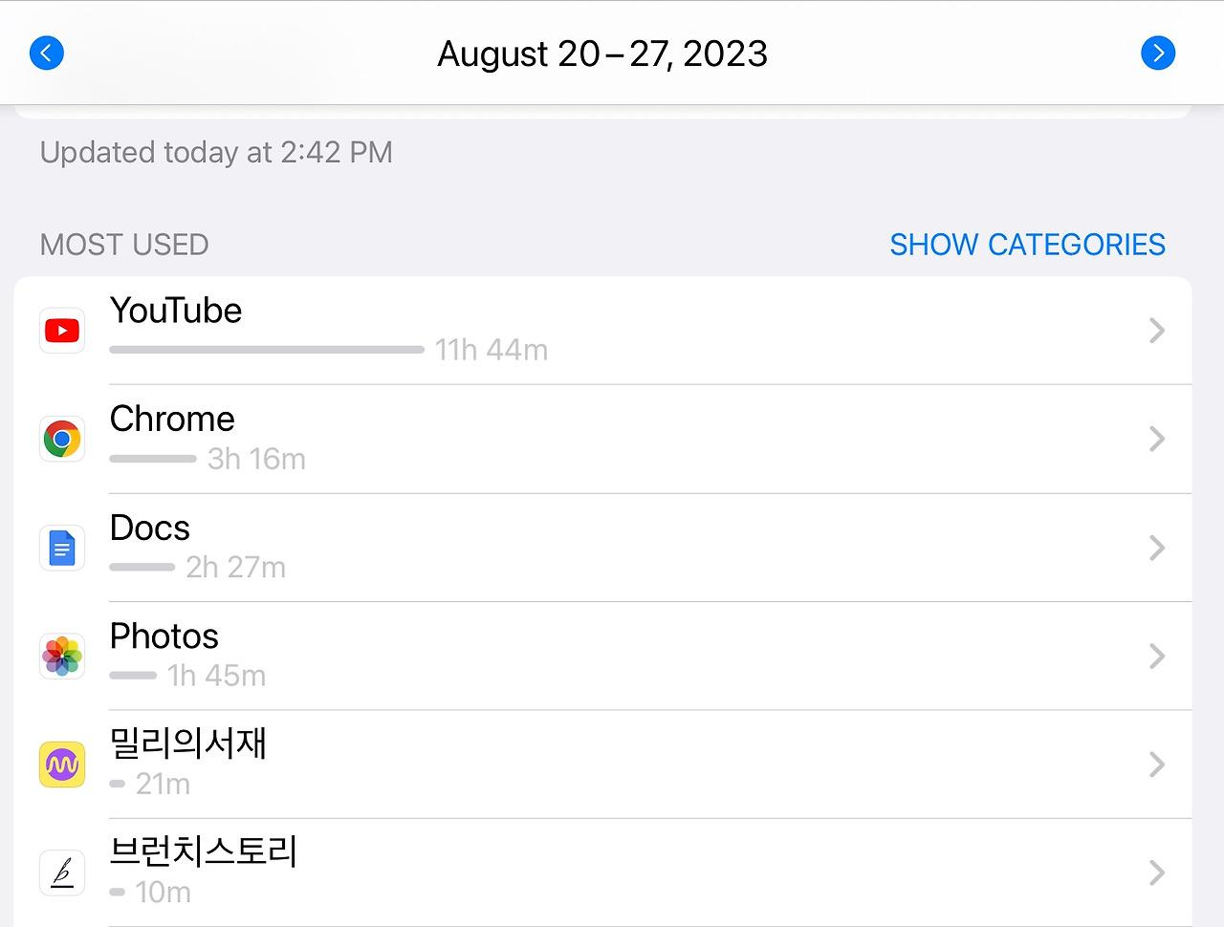Tap the 브런치스토리 app icon
The image size is (1224, 927).
[62, 873]
